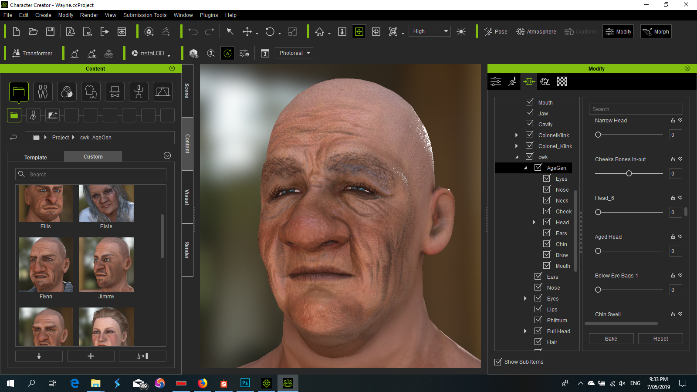Viewport: 697px width, 392px height.
Task: Select the Flynn character thumbnail
Action: pyautogui.click(x=46, y=264)
